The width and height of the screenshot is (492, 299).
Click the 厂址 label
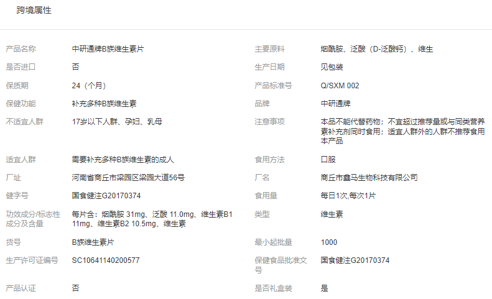pos(14,178)
